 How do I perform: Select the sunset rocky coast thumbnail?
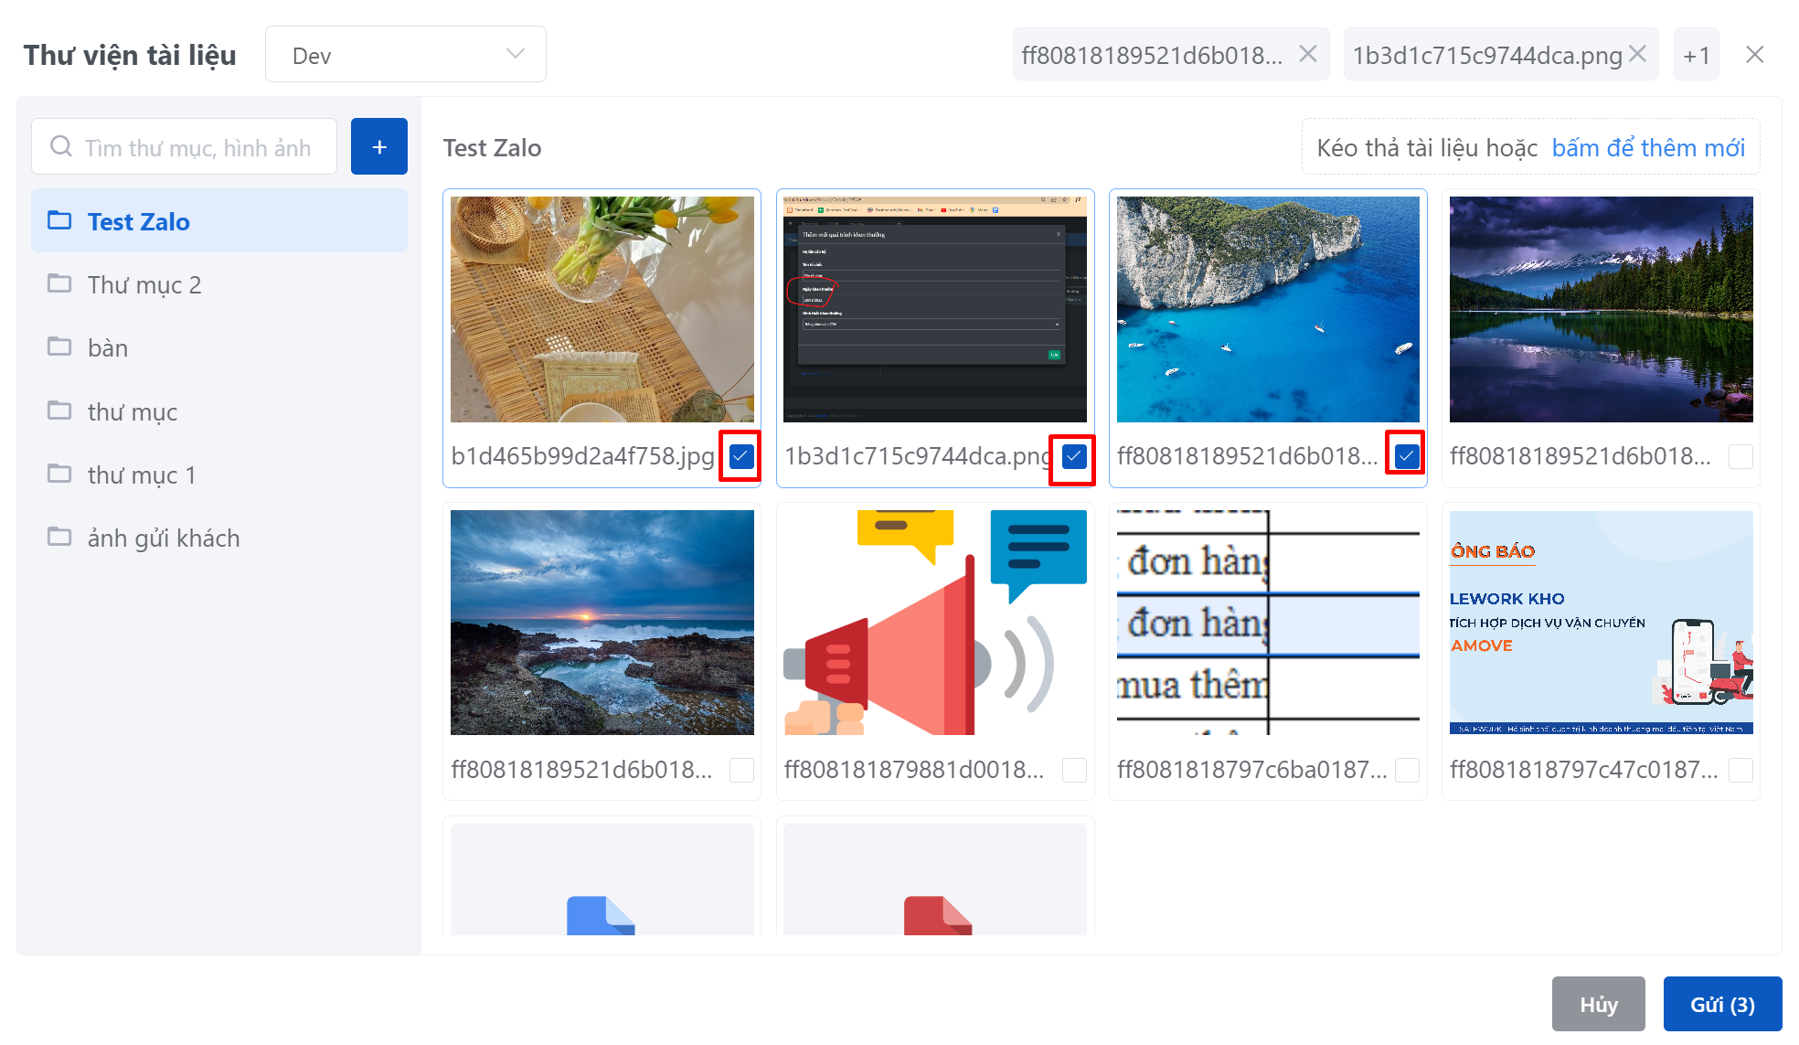click(x=601, y=622)
